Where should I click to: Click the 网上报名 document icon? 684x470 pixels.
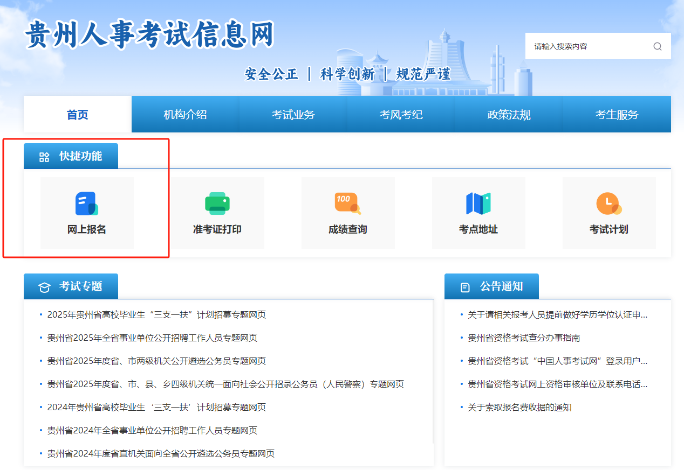tap(86, 204)
